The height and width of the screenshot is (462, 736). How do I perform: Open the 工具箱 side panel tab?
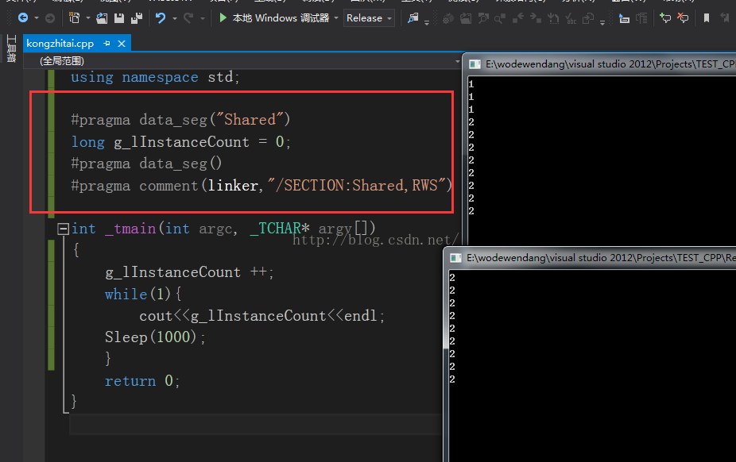[x=11, y=48]
